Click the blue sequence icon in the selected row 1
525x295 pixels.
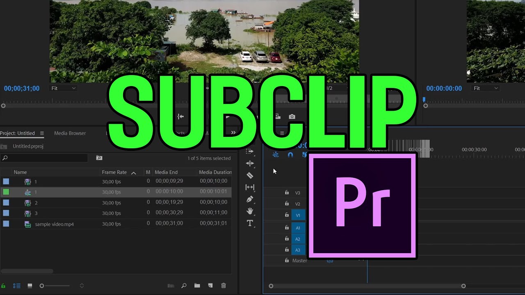click(27, 192)
